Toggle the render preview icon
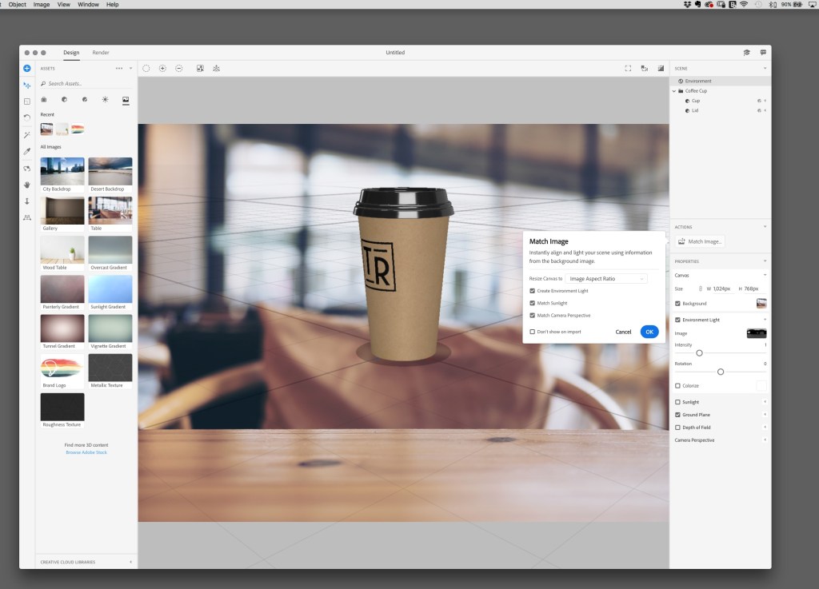The image size is (819, 589). 660,69
